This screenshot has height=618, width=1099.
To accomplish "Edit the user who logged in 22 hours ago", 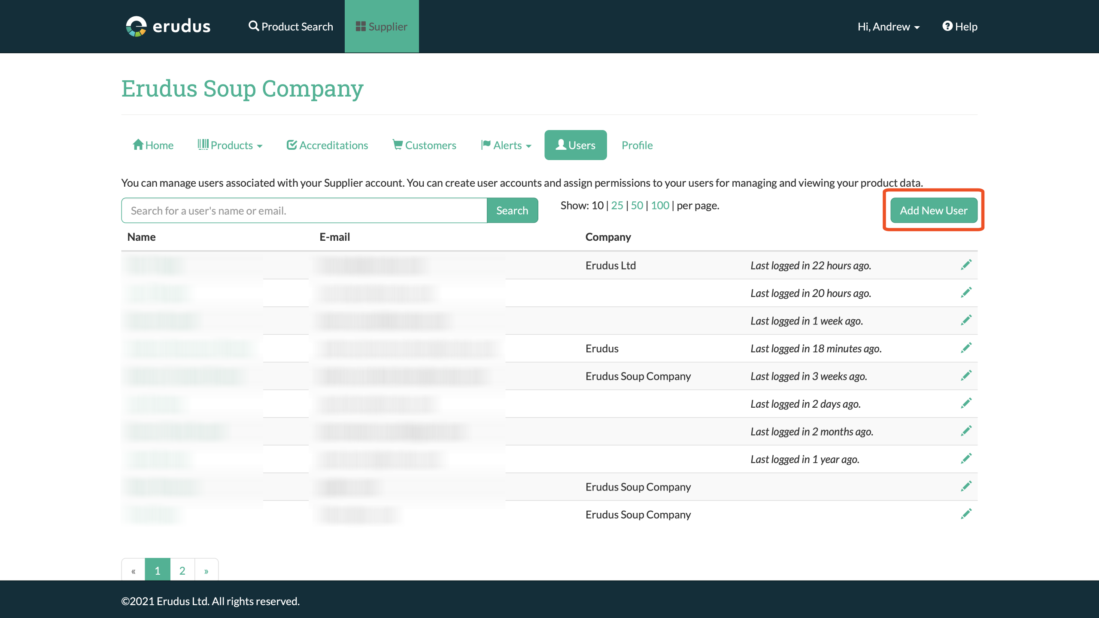I will click(966, 265).
